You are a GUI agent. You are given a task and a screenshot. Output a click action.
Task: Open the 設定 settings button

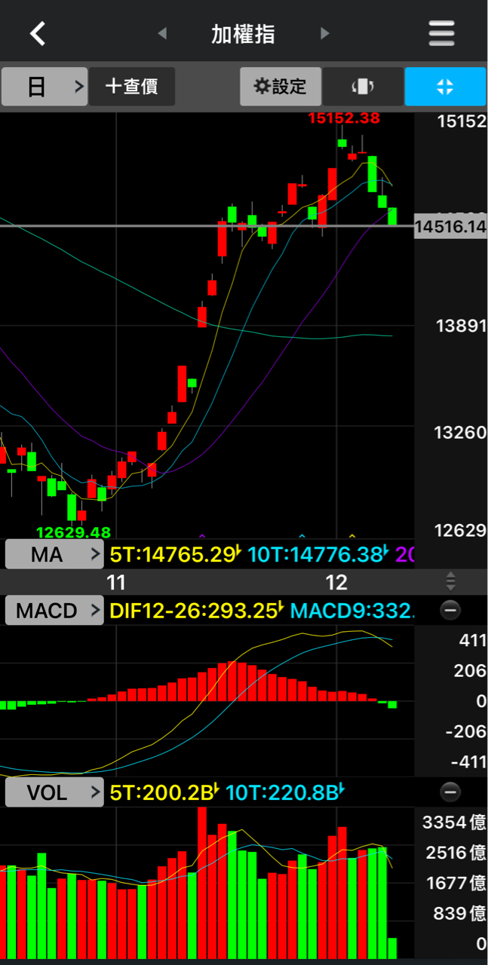[x=281, y=87]
